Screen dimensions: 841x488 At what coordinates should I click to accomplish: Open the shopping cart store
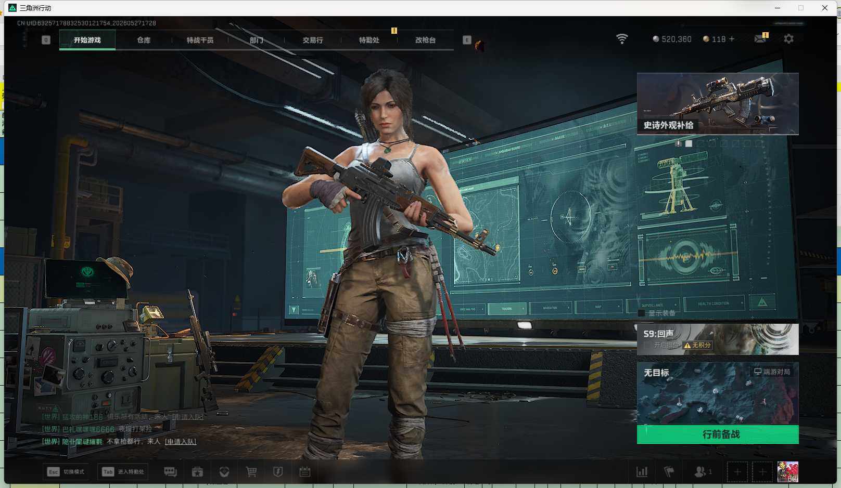tap(251, 472)
